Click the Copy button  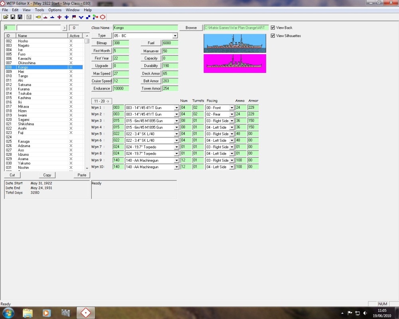pyautogui.click(x=47, y=175)
